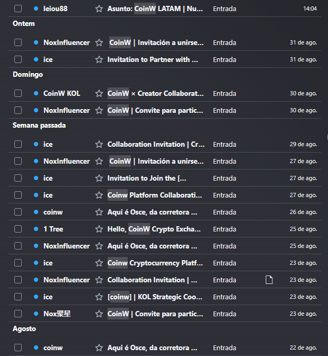Check the coinw email from 26 de ago.
The image size is (328, 356).
(18, 212)
